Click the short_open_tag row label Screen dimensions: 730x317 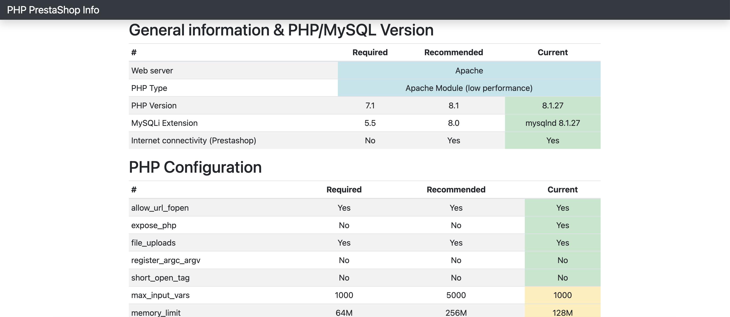coord(160,278)
